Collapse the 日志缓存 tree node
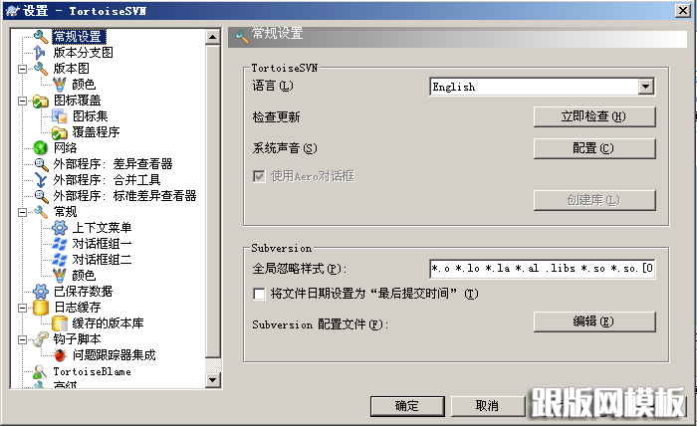This screenshot has width=697, height=426. (22, 308)
